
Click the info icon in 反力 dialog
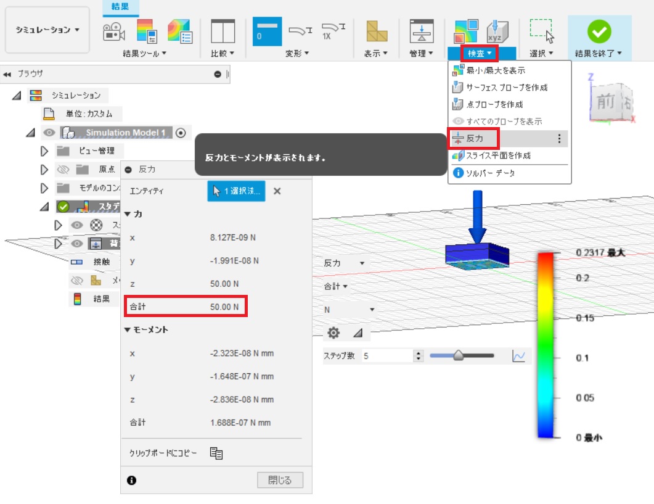coord(131,480)
